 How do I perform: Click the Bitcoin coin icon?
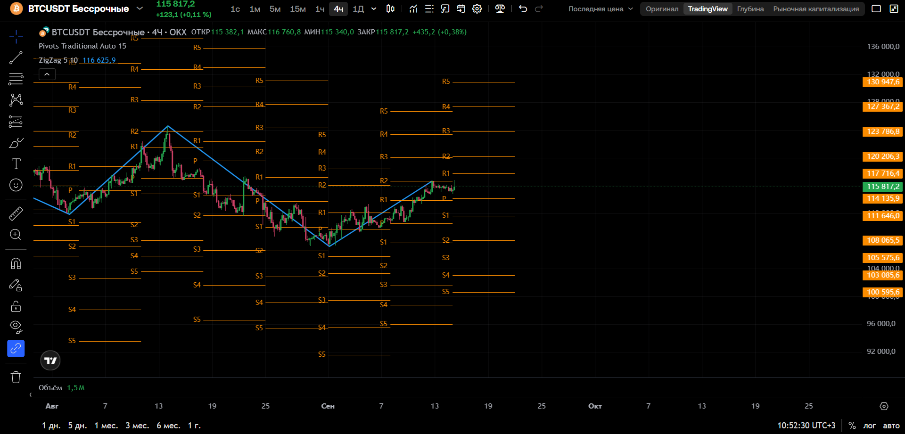(x=16, y=8)
